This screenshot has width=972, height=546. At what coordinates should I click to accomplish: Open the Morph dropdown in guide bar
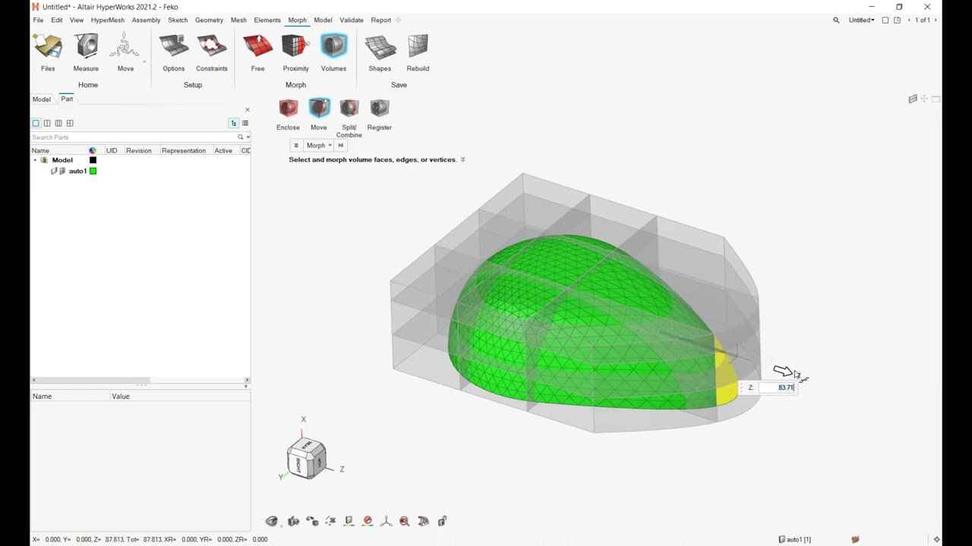coord(319,146)
